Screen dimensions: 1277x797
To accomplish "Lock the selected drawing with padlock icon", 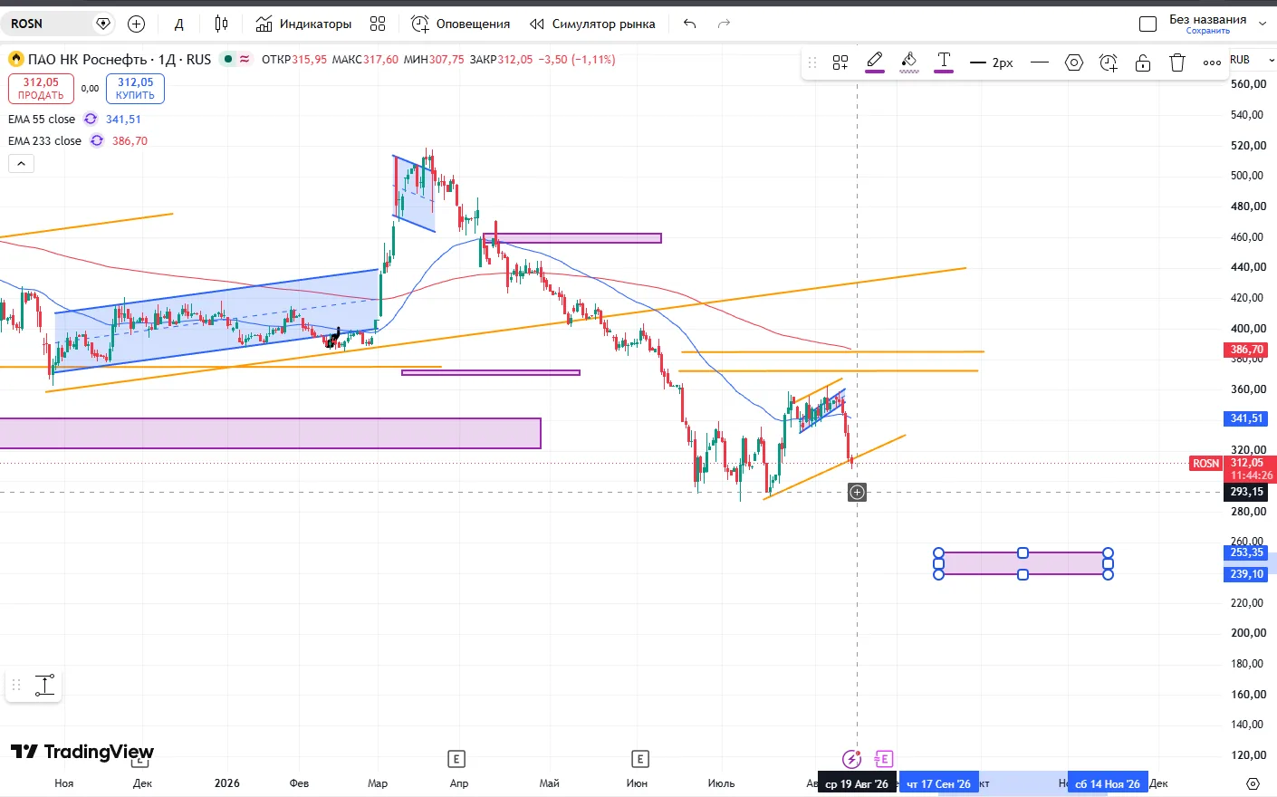I will point(1143,62).
